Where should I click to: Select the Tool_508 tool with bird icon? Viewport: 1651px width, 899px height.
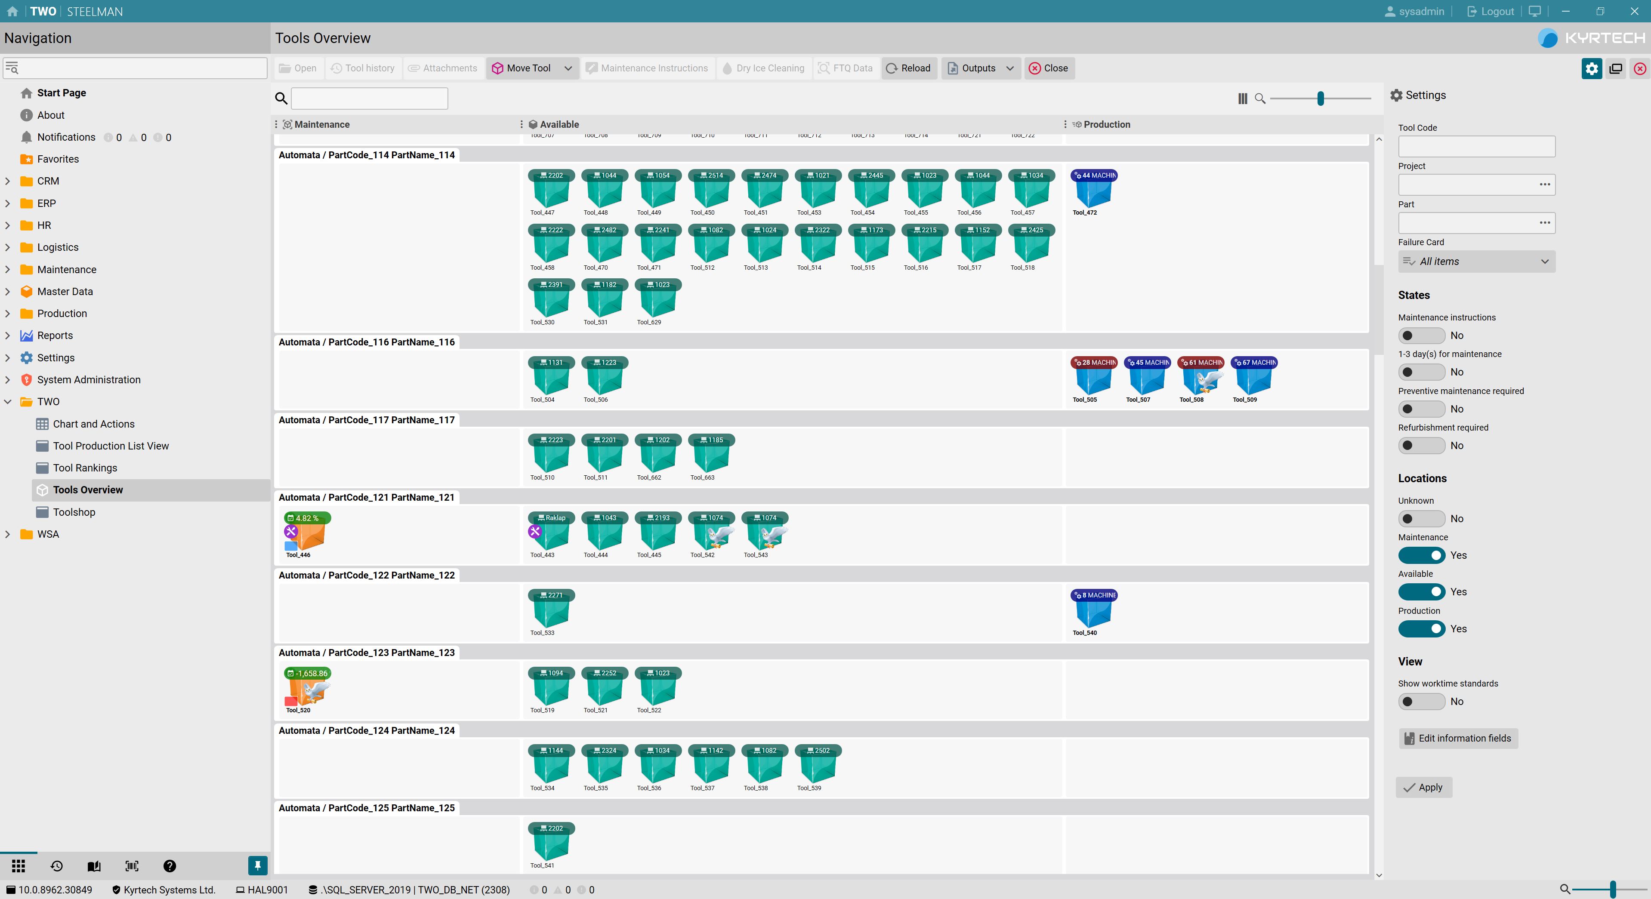click(x=1200, y=381)
